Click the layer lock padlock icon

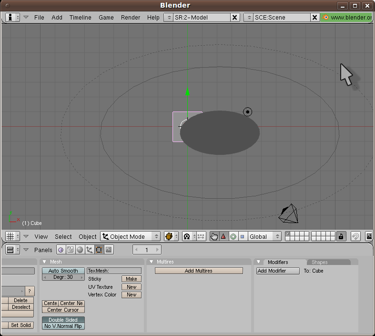(x=341, y=236)
